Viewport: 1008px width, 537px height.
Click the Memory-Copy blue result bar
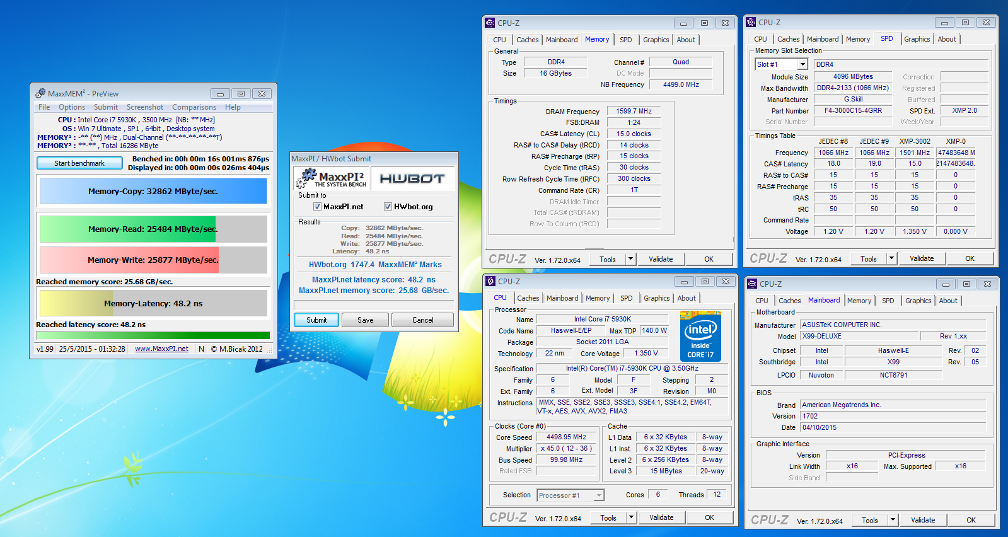[153, 191]
